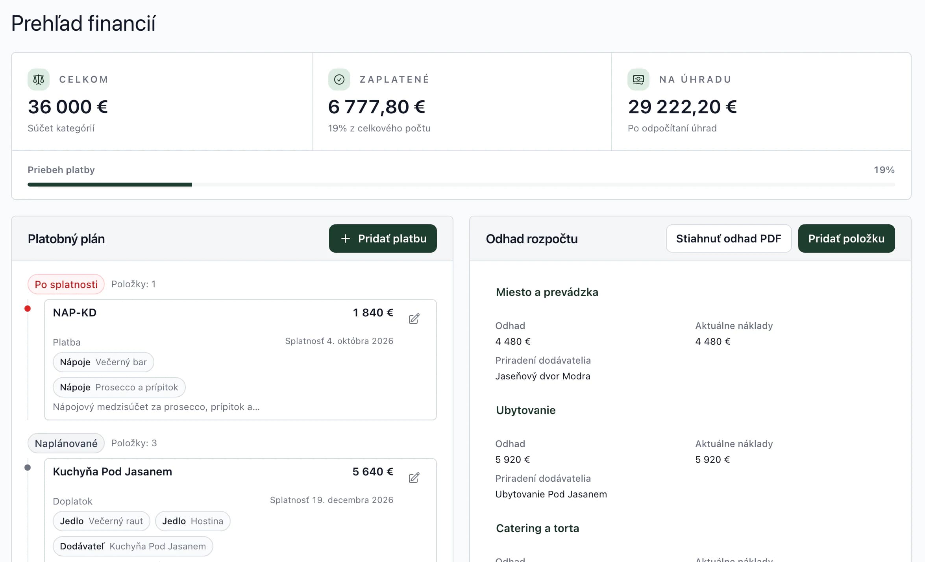
Task: Click the Jedlo Hostina tag
Action: click(192, 521)
